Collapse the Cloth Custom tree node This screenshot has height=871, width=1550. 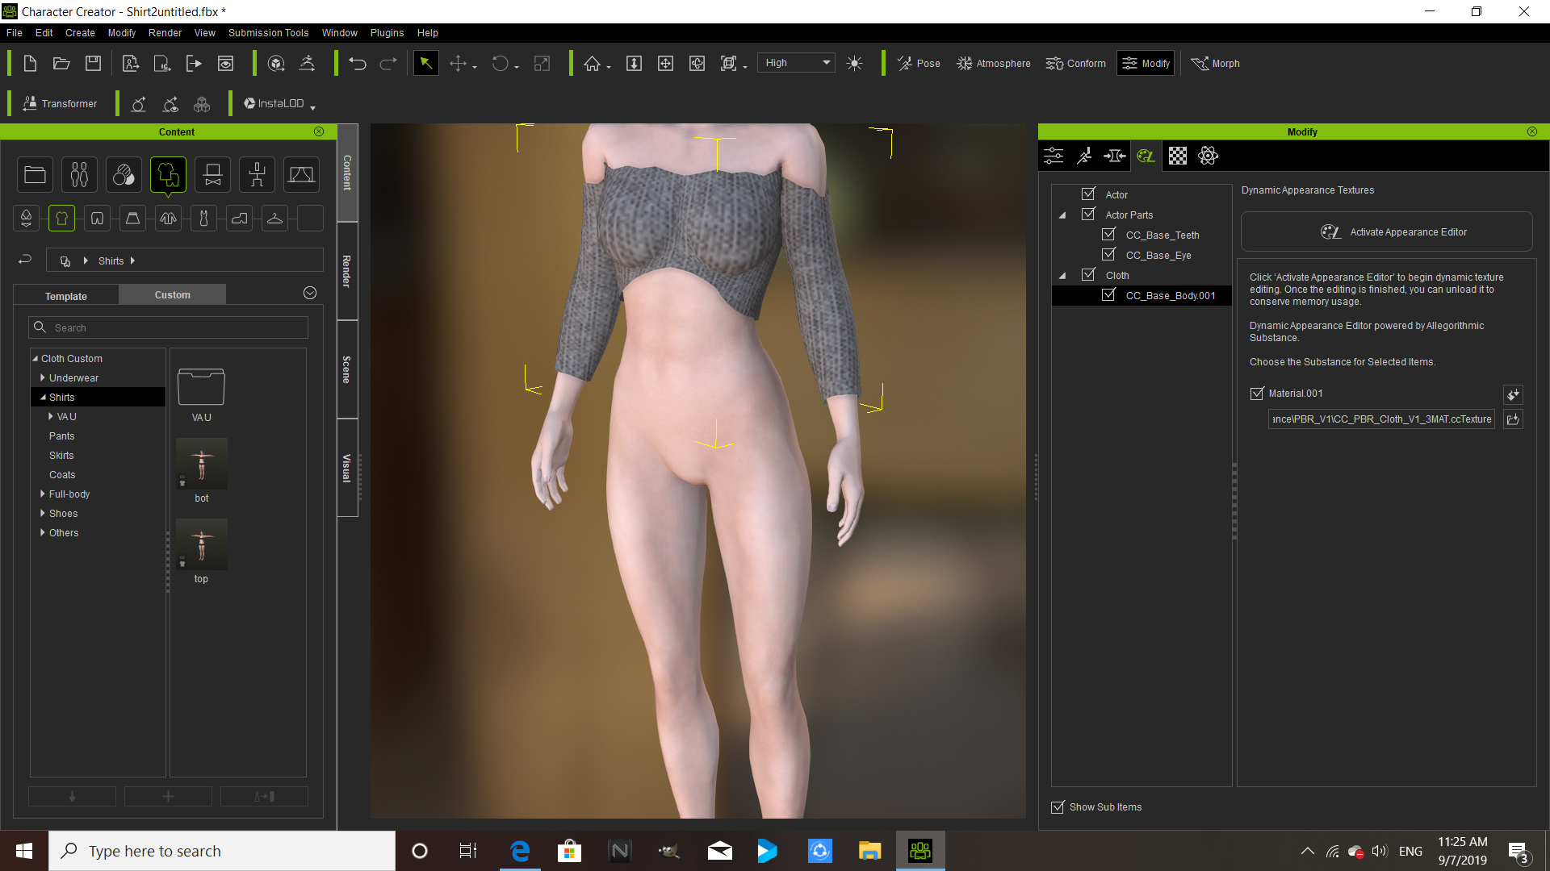pos(36,359)
